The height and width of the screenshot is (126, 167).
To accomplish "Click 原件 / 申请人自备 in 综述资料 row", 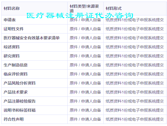I will pyautogui.click(x=85, y=47).
